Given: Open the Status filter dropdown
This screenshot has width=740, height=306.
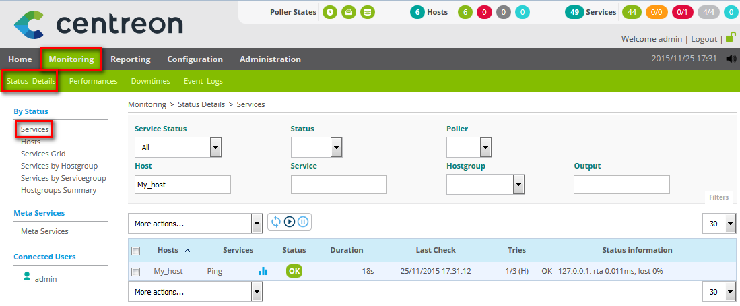Looking at the screenshot, I should (x=316, y=148).
